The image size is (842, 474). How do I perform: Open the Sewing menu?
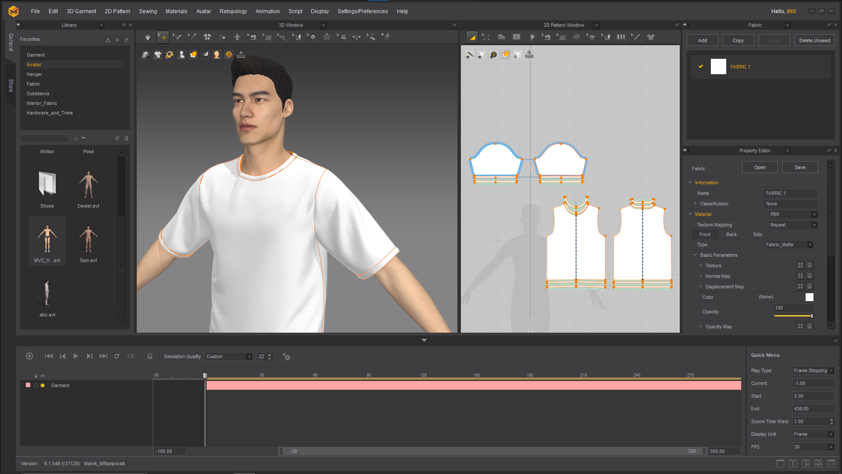coord(148,11)
